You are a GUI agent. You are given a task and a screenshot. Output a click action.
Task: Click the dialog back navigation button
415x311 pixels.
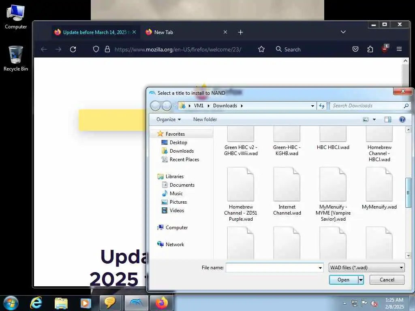tap(155, 106)
